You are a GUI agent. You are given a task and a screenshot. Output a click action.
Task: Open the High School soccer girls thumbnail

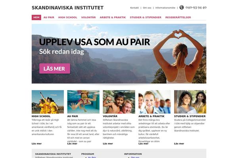(x=48, y=102)
